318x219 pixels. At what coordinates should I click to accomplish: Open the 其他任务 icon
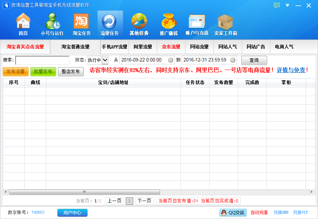[x=139, y=24]
